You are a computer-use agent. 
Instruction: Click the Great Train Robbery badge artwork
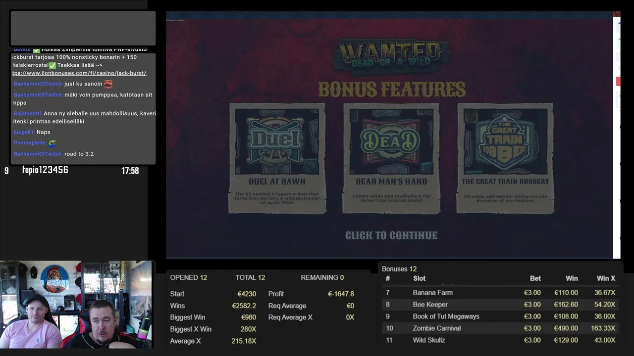[505, 141]
